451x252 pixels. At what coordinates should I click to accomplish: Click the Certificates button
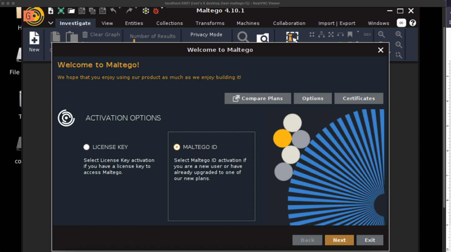359,99
